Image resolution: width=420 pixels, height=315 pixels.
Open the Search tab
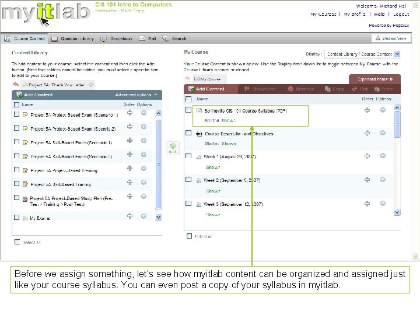(174, 38)
